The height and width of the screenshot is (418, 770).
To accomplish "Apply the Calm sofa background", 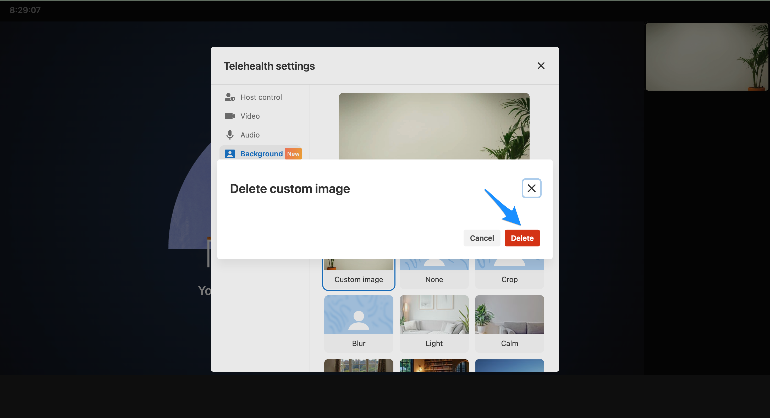I will coord(509,323).
